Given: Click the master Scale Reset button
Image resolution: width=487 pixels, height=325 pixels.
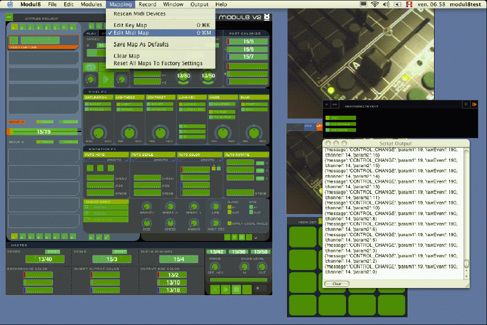Looking at the screenshot, I should tap(120, 252).
